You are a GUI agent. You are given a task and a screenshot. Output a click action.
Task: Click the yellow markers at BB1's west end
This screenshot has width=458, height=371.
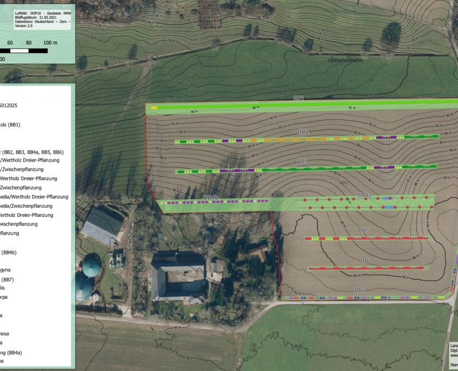(154, 108)
